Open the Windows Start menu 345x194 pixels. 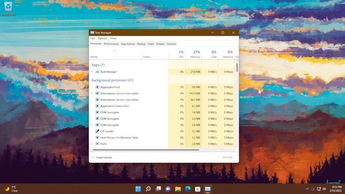point(138,189)
